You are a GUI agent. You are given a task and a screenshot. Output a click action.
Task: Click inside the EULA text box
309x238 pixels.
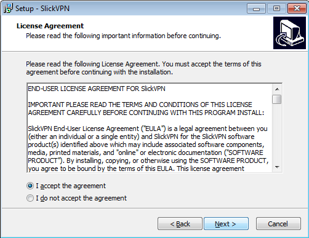[x=150, y=128]
